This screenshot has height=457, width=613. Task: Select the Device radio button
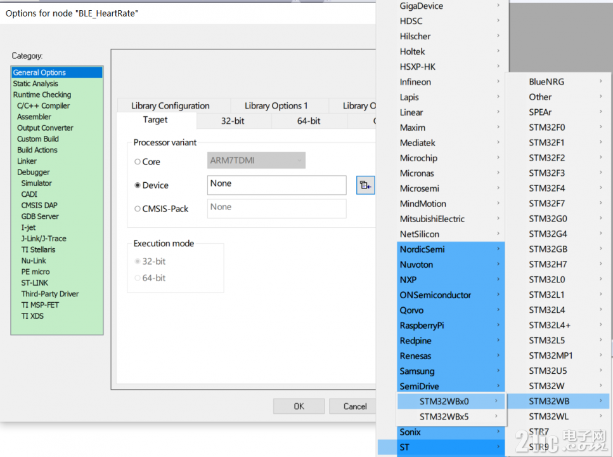pos(137,185)
